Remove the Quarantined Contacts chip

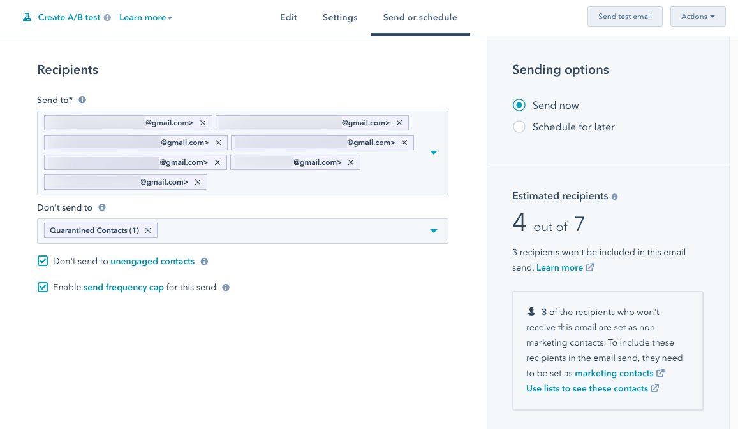tap(147, 230)
